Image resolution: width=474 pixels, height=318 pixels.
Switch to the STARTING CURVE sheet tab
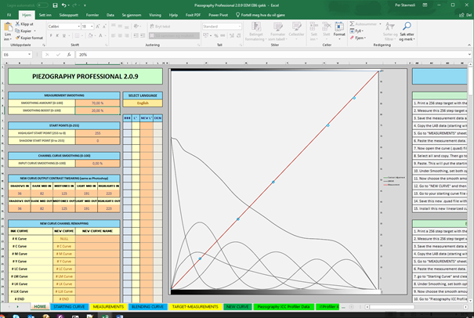pos(70,307)
